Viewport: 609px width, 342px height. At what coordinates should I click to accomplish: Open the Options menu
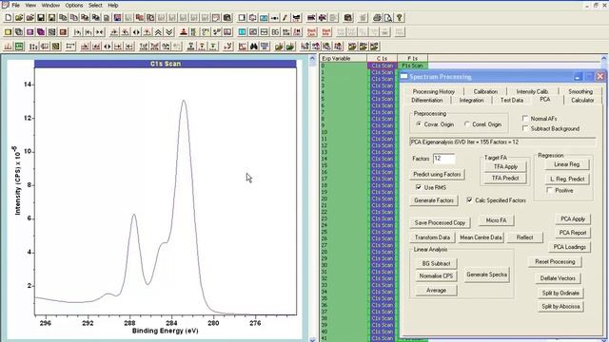(x=74, y=5)
